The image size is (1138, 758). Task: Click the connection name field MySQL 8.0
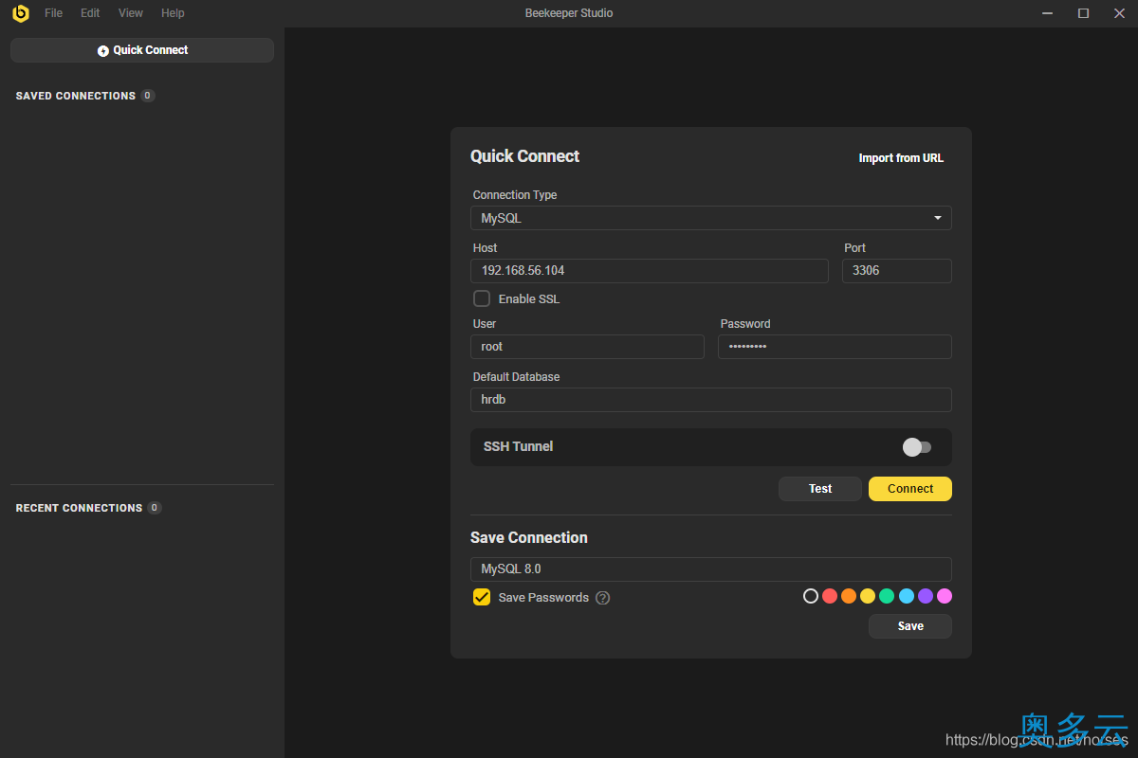pyautogui.click(x=711, y=569)
